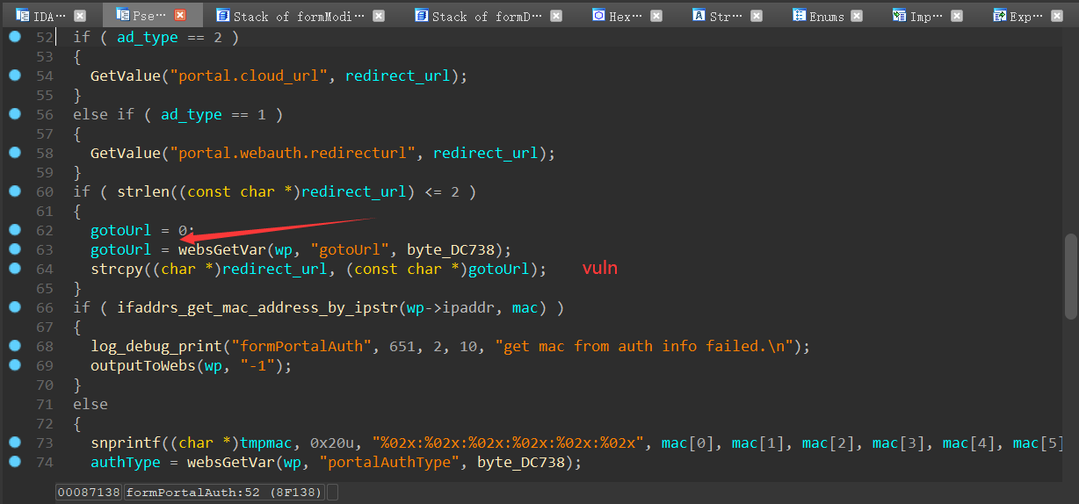1079x504 pixels.
Task: Click the outputToWebs function name
Action: point(143,365)
